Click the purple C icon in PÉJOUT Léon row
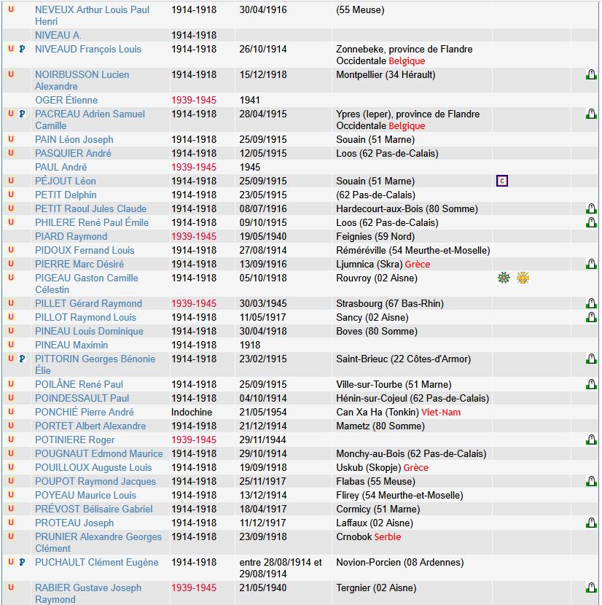This screenshot has width=602, height=605. coord(502,181)
